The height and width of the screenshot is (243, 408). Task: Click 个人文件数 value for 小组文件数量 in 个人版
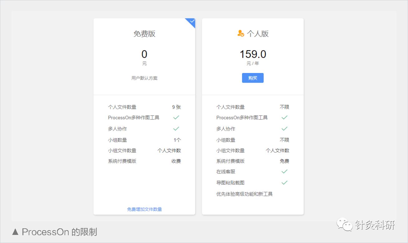[277, 150]
